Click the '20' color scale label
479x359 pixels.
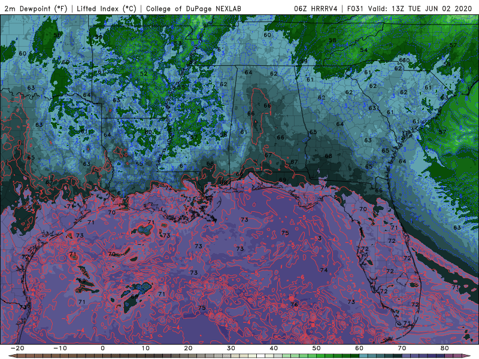pos(188,348)
